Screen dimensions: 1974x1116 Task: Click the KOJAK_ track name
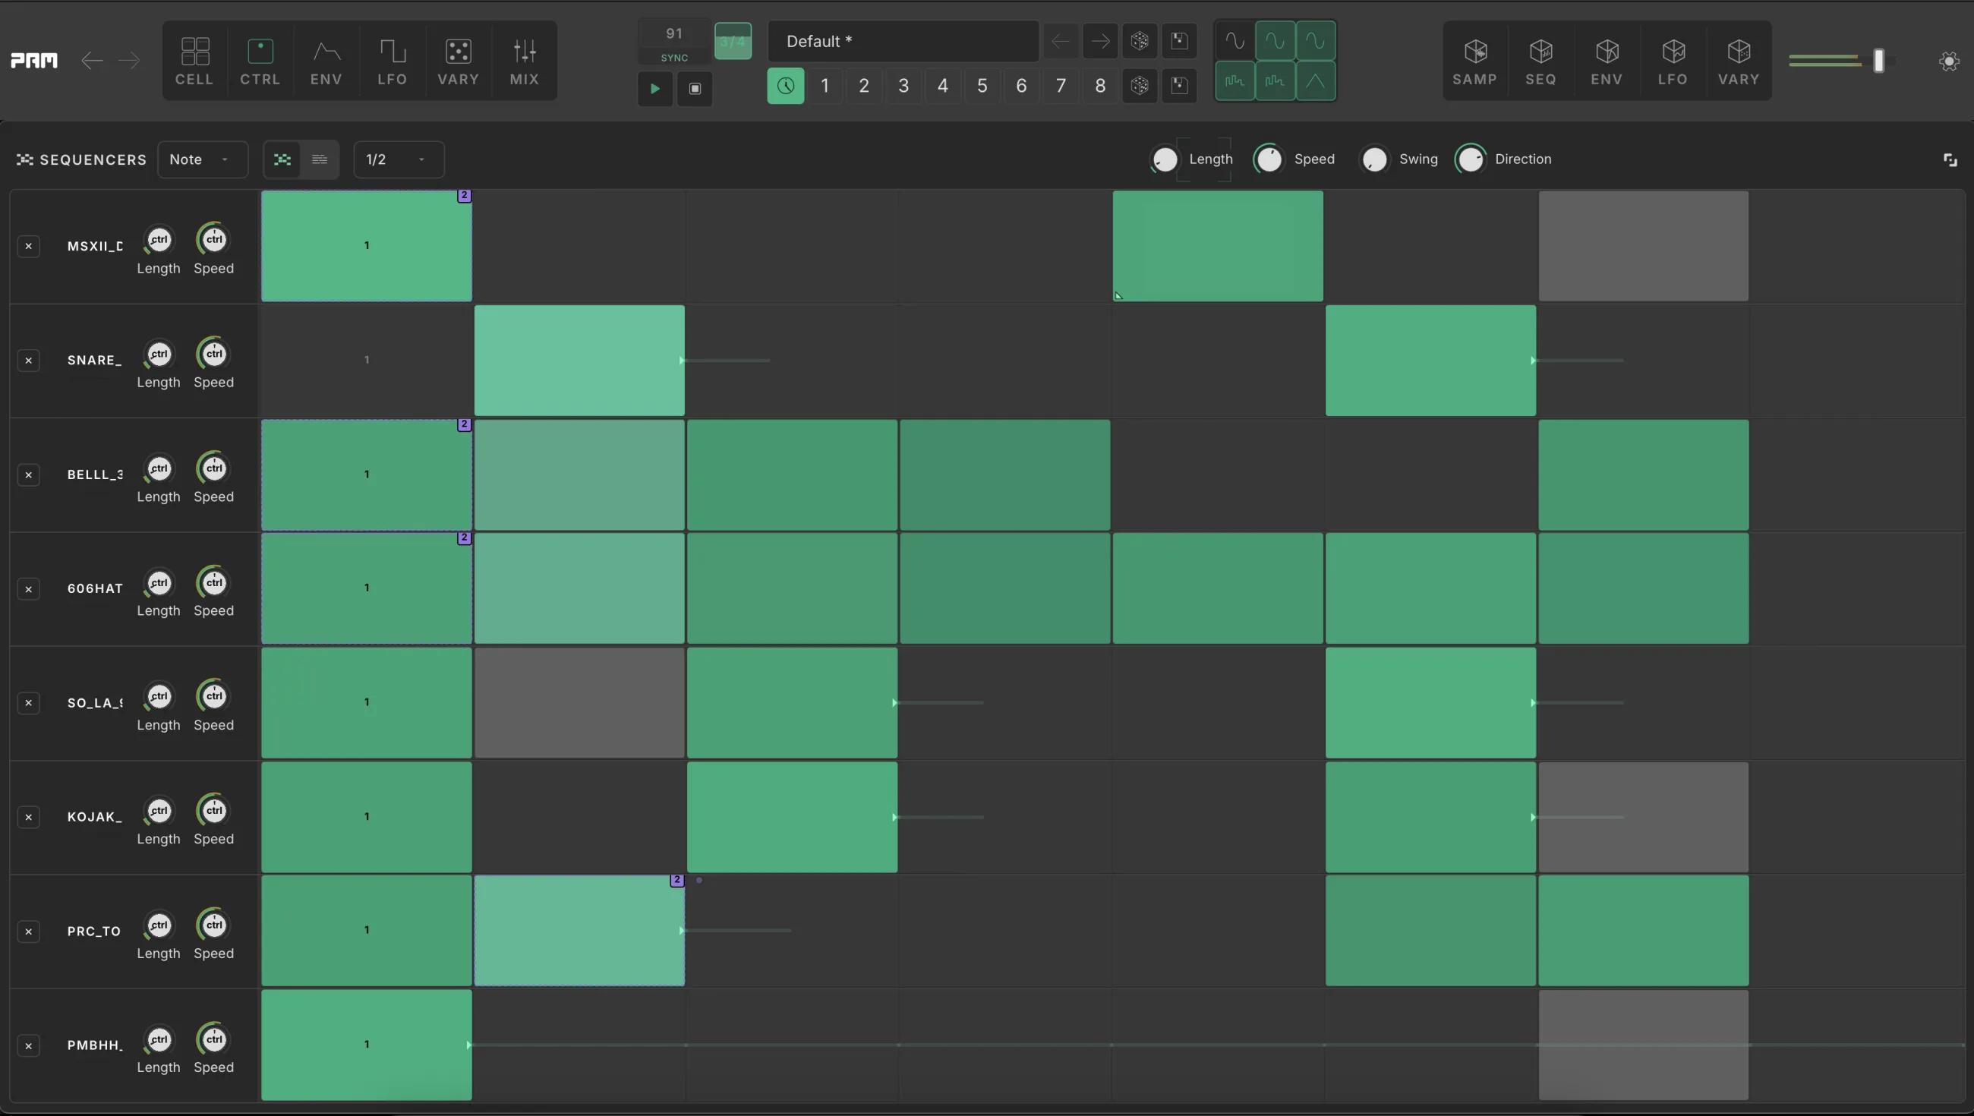click(94, 817)
